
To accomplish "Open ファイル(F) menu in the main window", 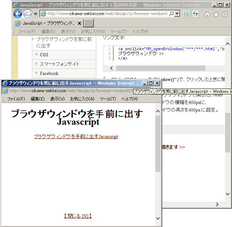I will click(27, 32).
